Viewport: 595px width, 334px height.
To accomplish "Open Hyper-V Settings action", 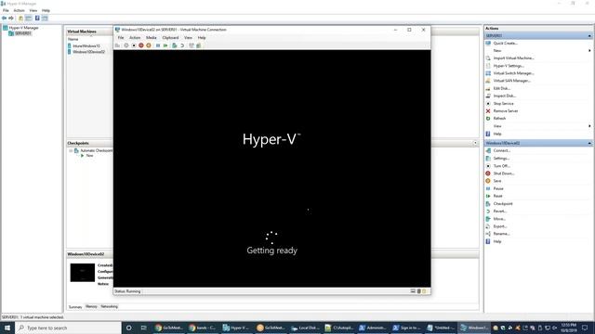I will click(509, 66).
